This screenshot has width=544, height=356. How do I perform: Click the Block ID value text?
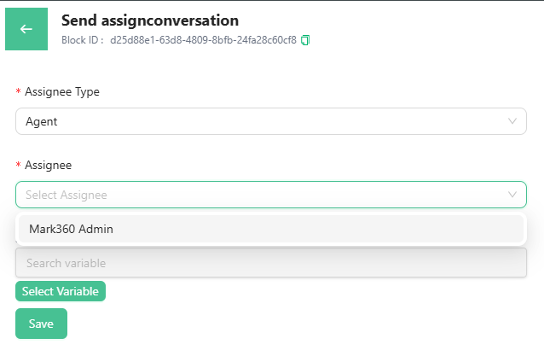coord(203,40)
